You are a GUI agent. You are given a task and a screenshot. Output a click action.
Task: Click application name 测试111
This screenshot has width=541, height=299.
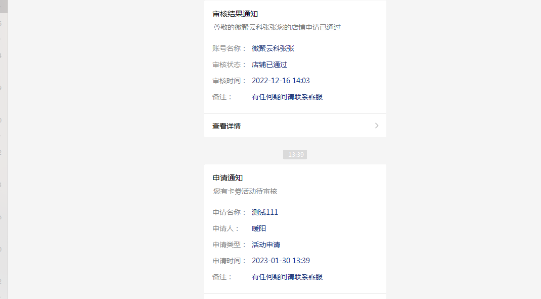[x=264, y=212]
